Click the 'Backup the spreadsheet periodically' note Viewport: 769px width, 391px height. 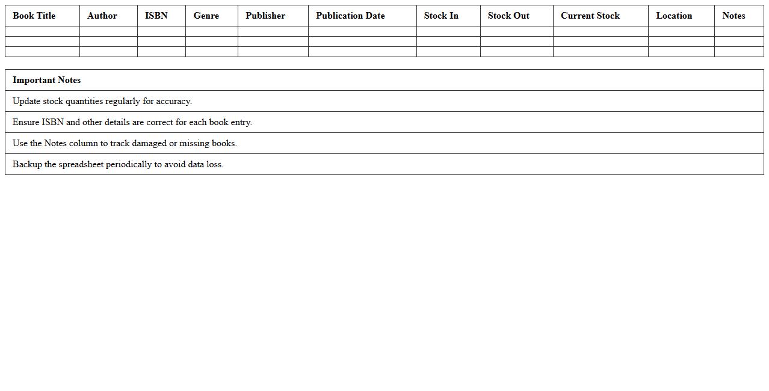tap(118, 164)
